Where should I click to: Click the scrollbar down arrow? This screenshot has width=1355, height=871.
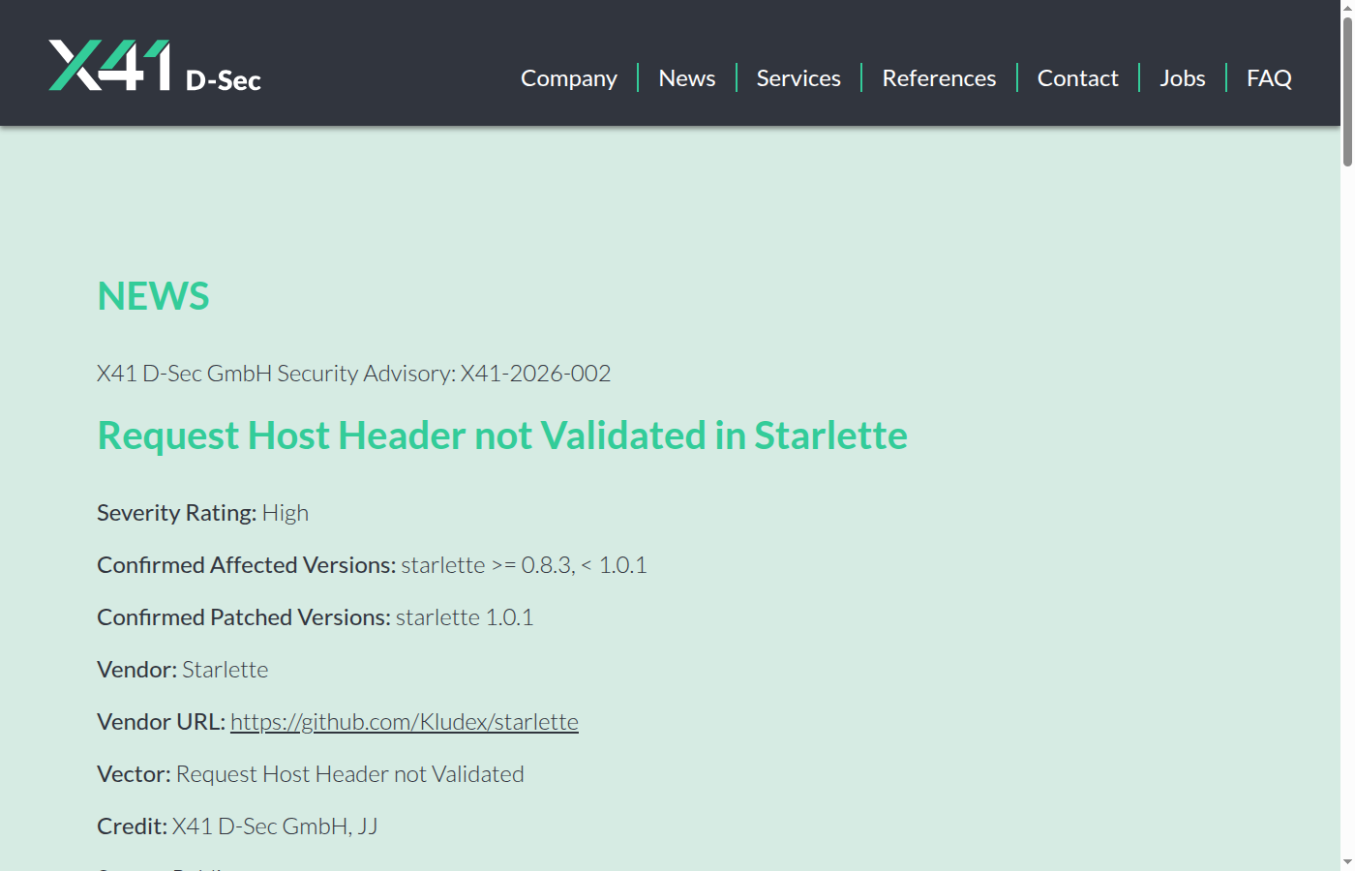[1347, 862]
